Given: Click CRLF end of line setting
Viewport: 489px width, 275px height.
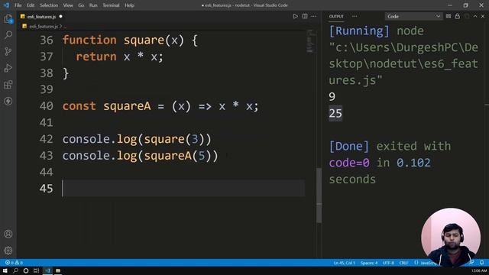Looking at the screenshot, I should point(403,263).
